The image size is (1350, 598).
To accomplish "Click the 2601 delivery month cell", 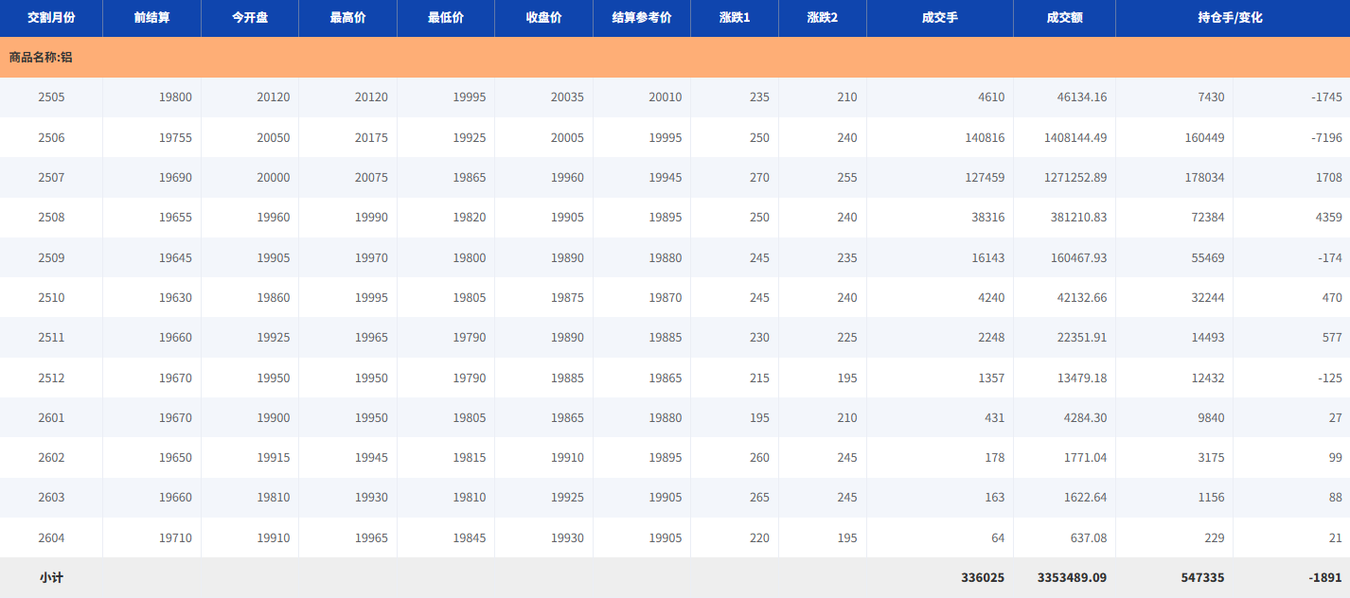I will [x=51, y=418].
